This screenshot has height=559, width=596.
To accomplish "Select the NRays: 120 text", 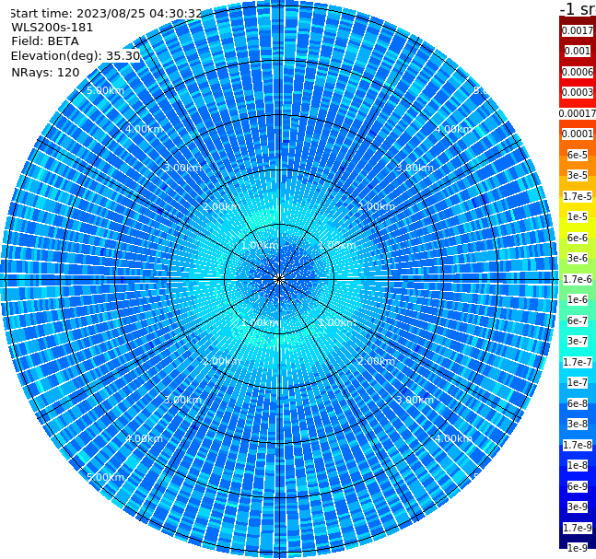I will [45, 72].
